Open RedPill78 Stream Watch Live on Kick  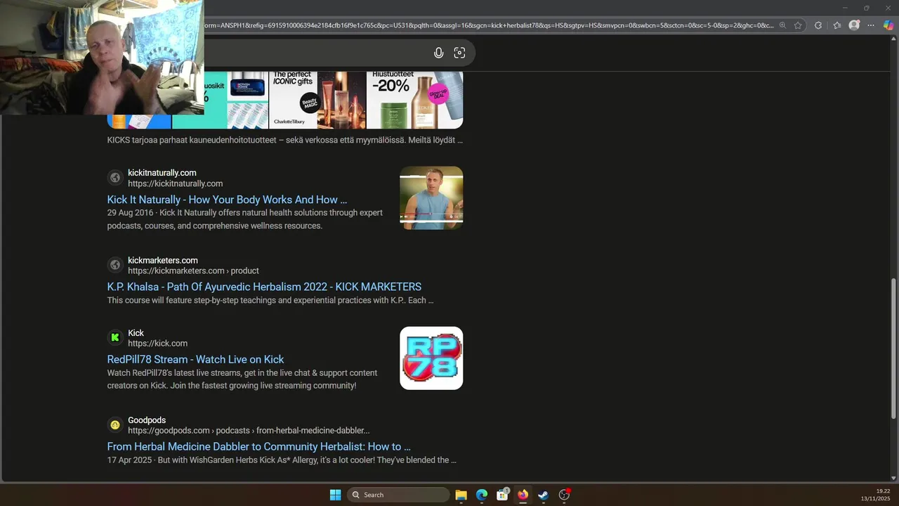[x=195, y=359]
